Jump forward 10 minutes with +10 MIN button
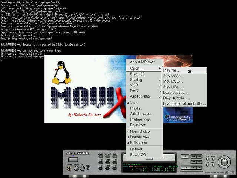 115,168
